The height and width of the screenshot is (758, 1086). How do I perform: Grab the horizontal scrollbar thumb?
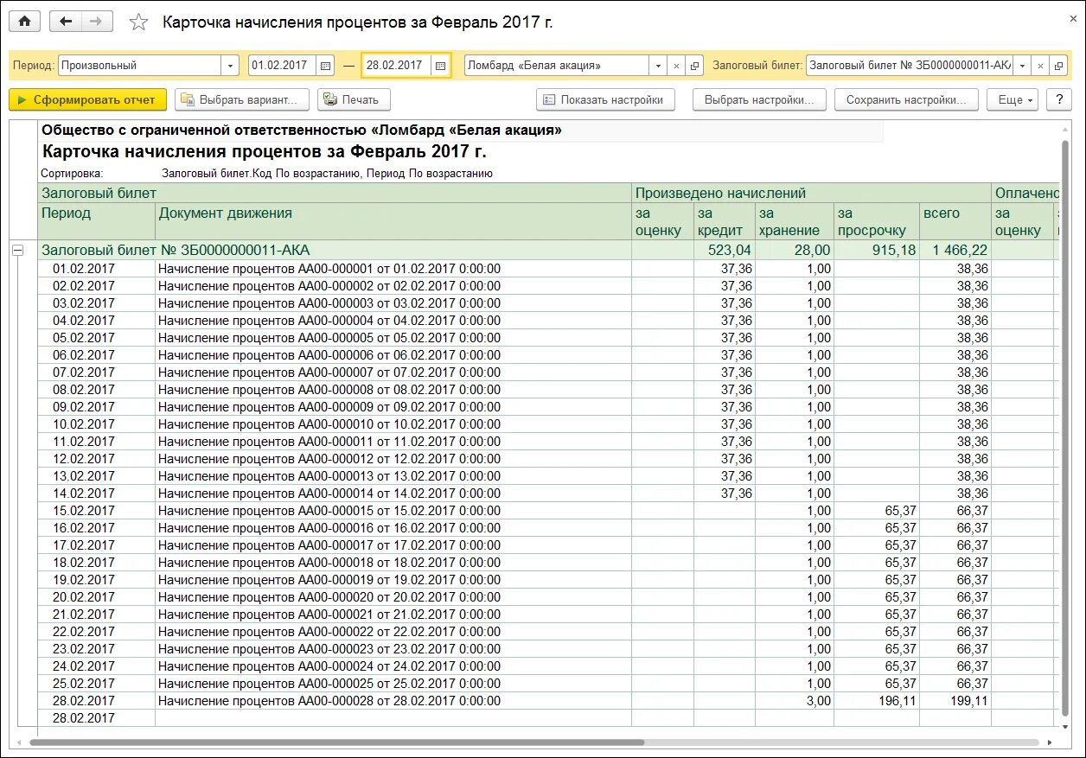click(x=337, y=742)
